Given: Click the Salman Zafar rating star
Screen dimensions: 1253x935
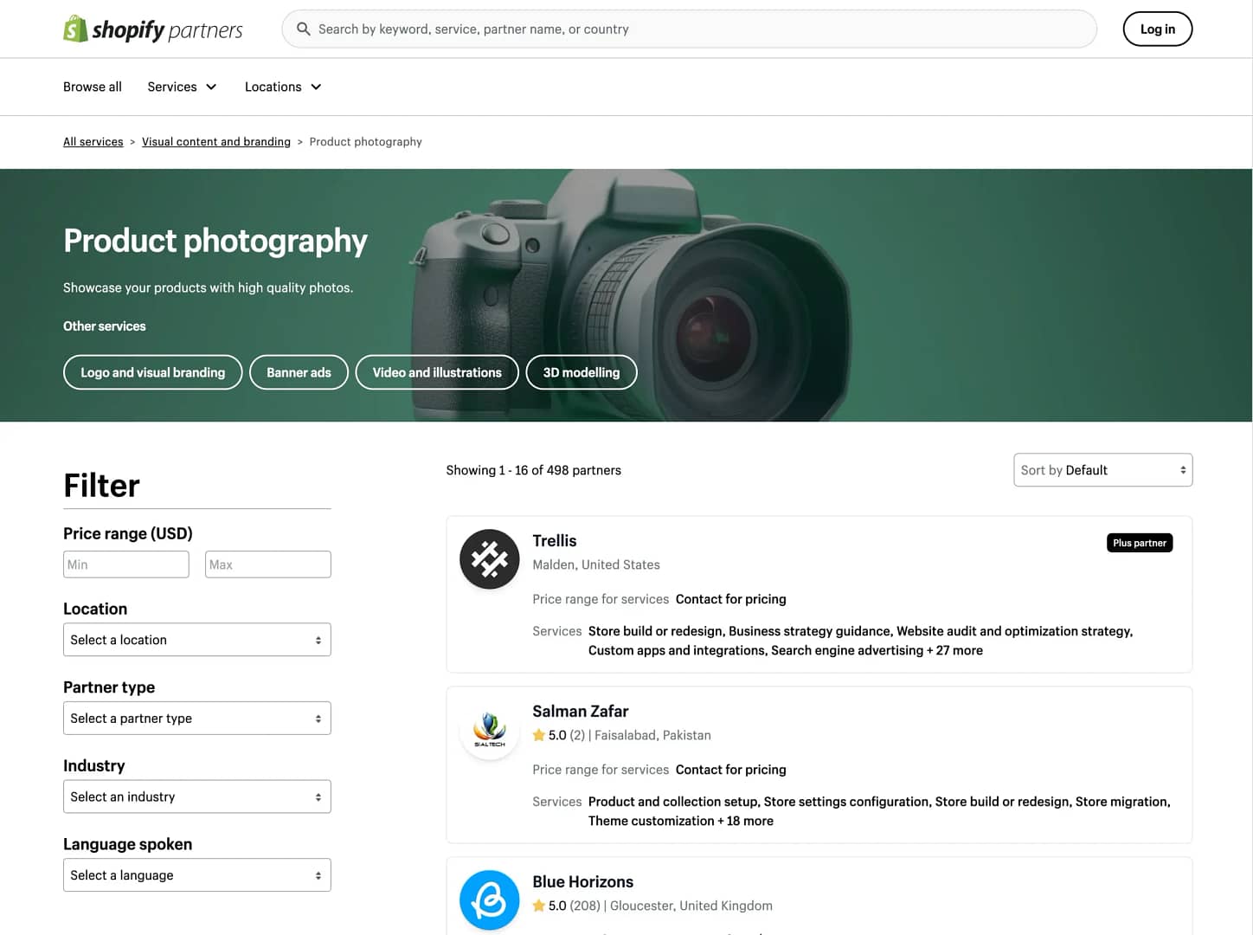Looking at the screenshot, I should coord(539,735).
